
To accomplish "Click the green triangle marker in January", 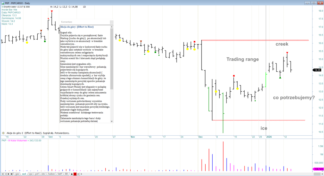I will tap(280, 78).
